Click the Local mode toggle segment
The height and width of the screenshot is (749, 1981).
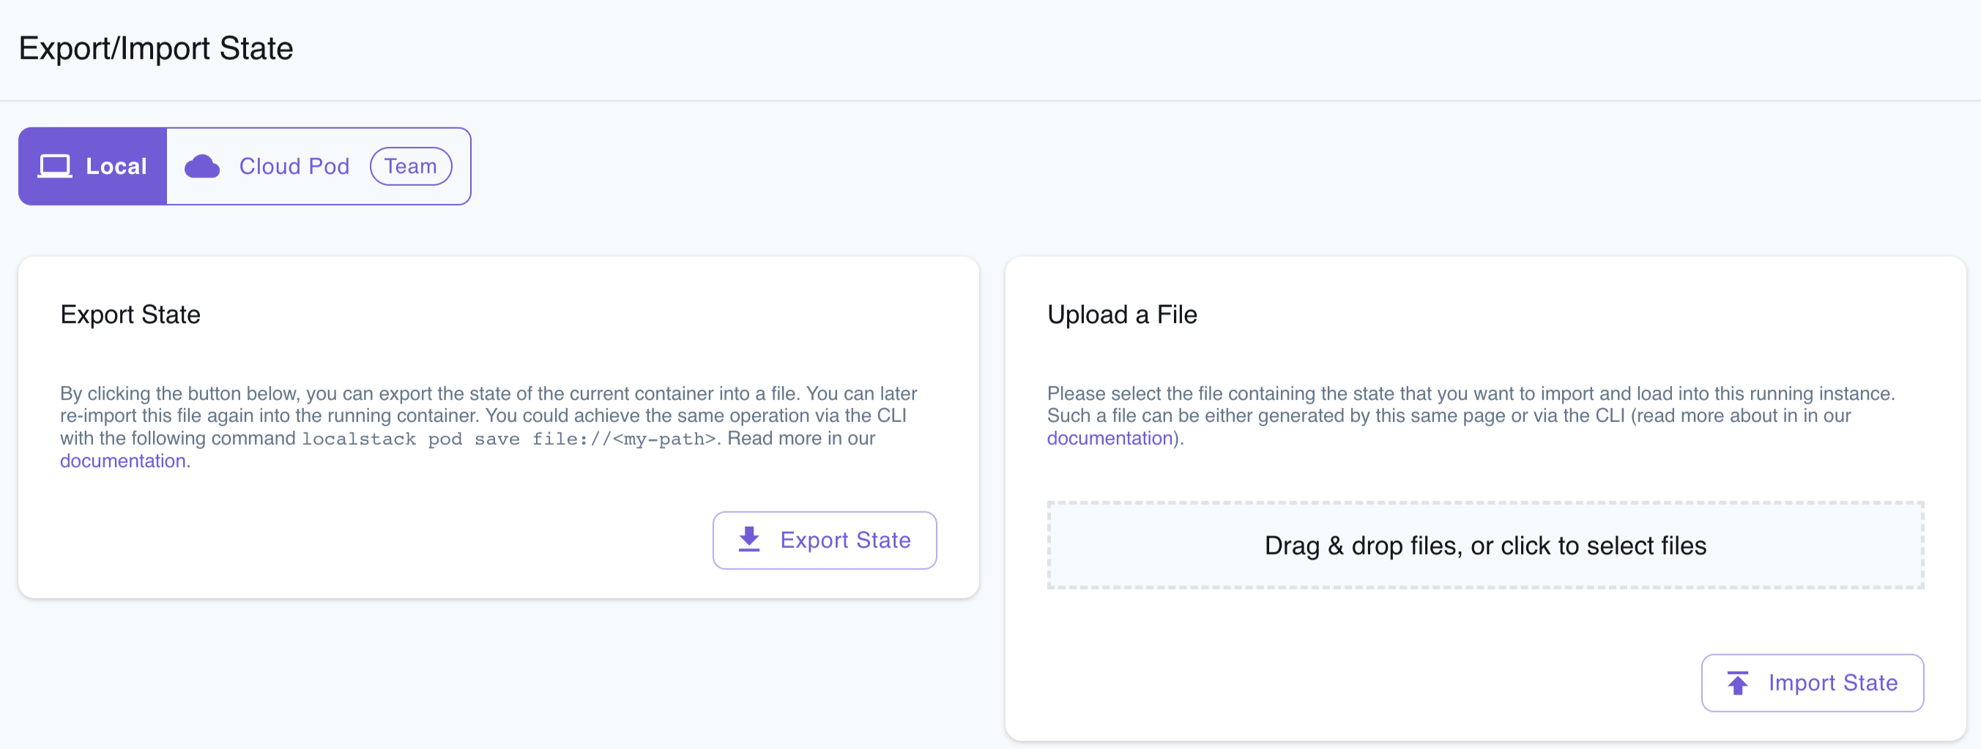(92, 165)
